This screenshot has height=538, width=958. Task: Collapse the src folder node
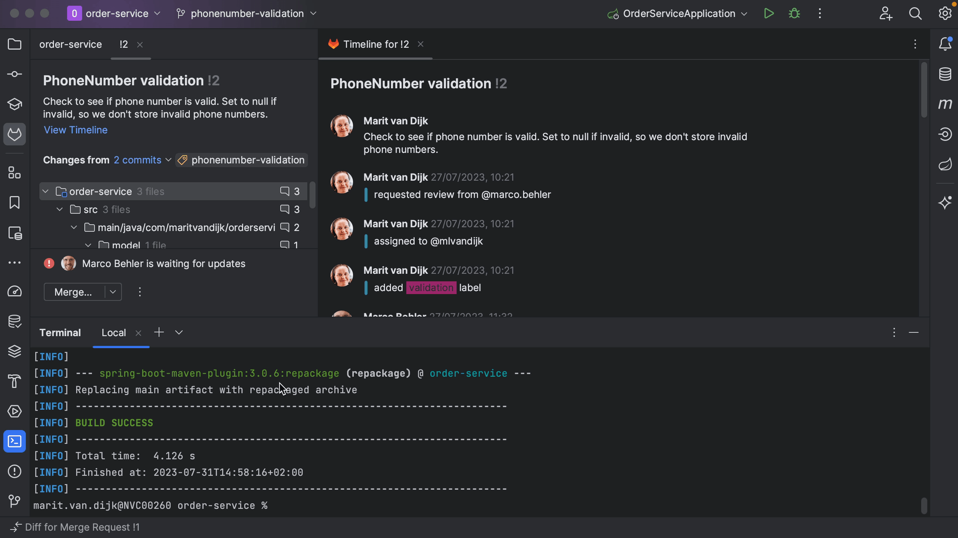pyautogui.click(x=59, y=210)
